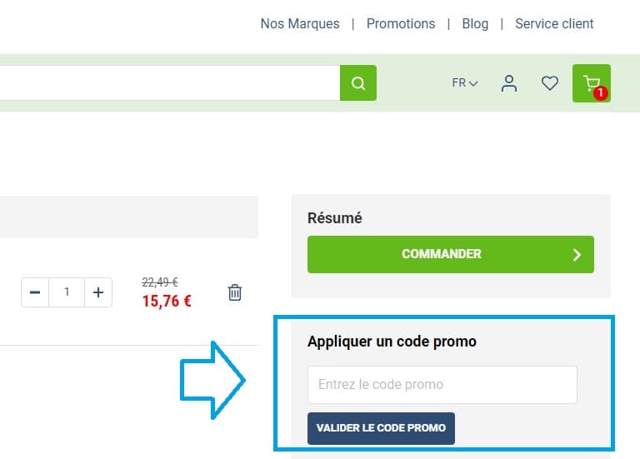Click into the top search bar
The image size is (640, 459).
[x=167, y=83]
